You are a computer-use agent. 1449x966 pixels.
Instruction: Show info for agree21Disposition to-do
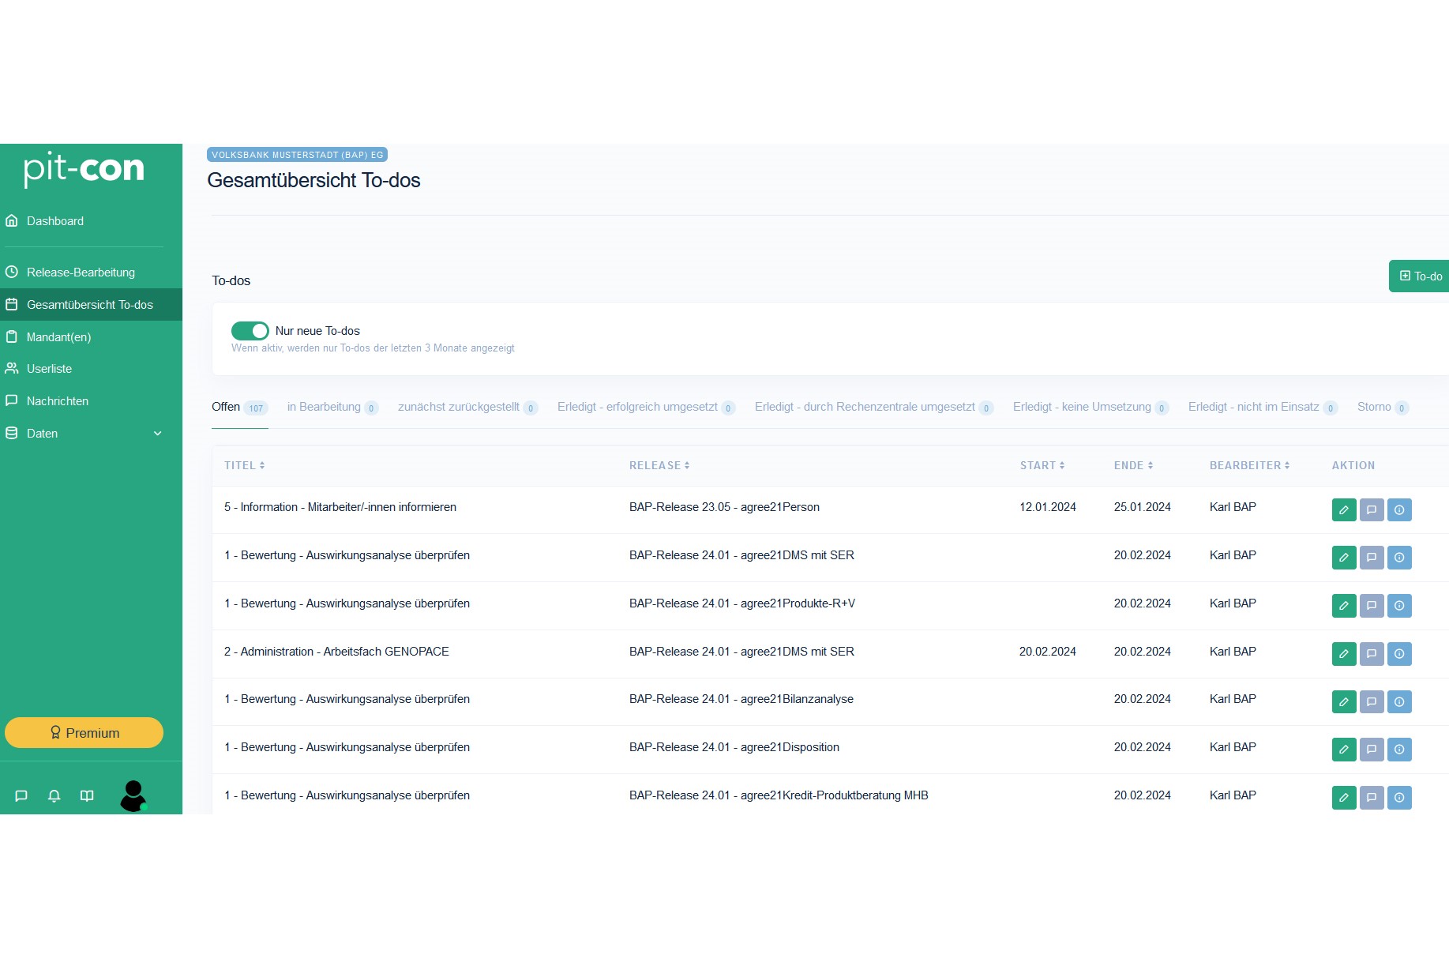(x=1399, y=750)
